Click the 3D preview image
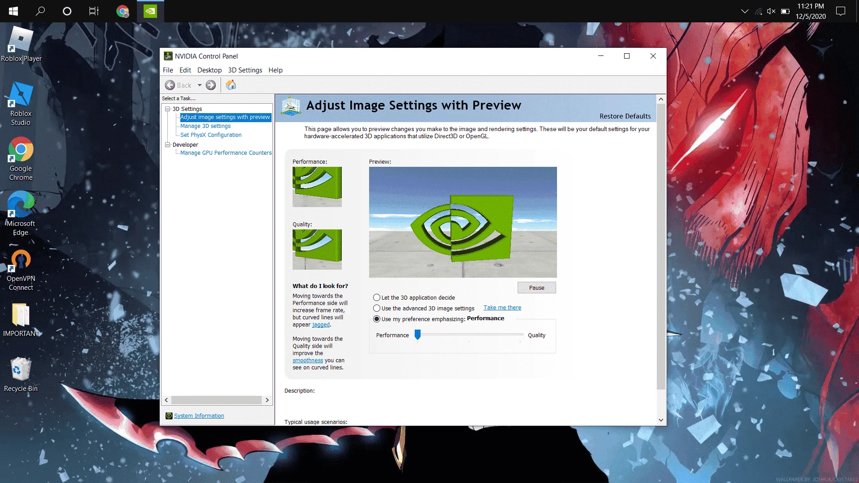 [463, 222]
